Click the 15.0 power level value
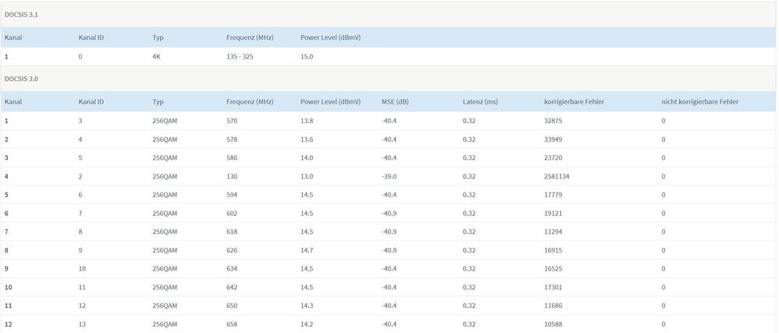 [x=308, y=57]
